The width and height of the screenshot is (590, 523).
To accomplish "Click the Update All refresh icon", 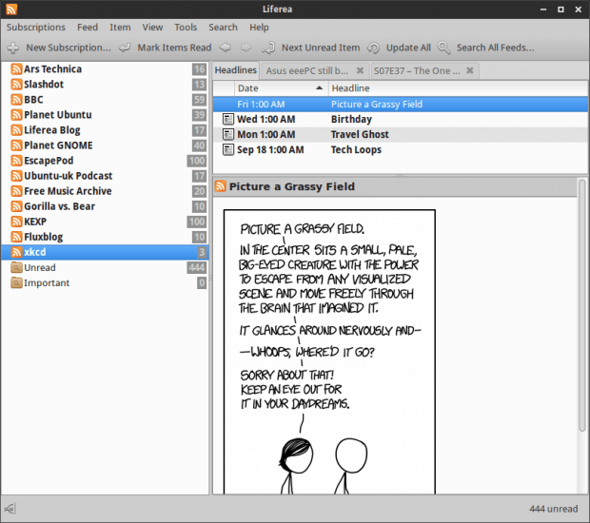I will [x=373, y=48].
